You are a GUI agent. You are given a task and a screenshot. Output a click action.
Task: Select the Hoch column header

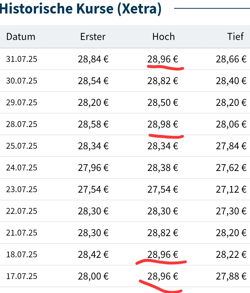pos(163,37)
